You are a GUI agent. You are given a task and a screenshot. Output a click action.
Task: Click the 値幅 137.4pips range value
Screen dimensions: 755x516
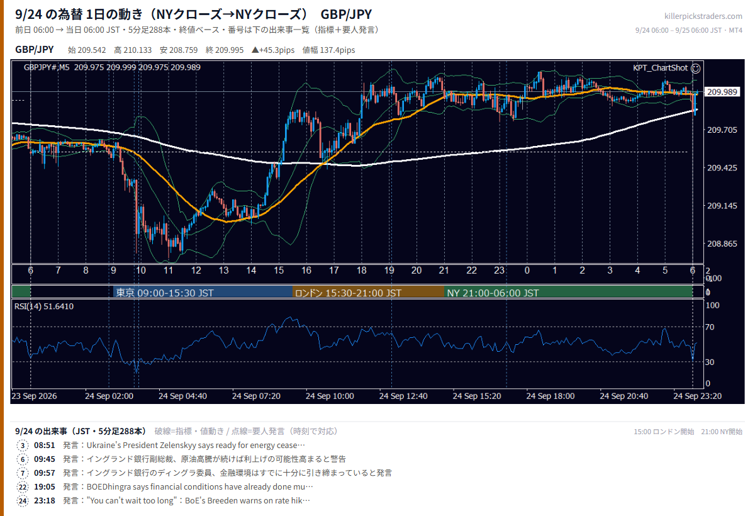[x=328, y=50]
